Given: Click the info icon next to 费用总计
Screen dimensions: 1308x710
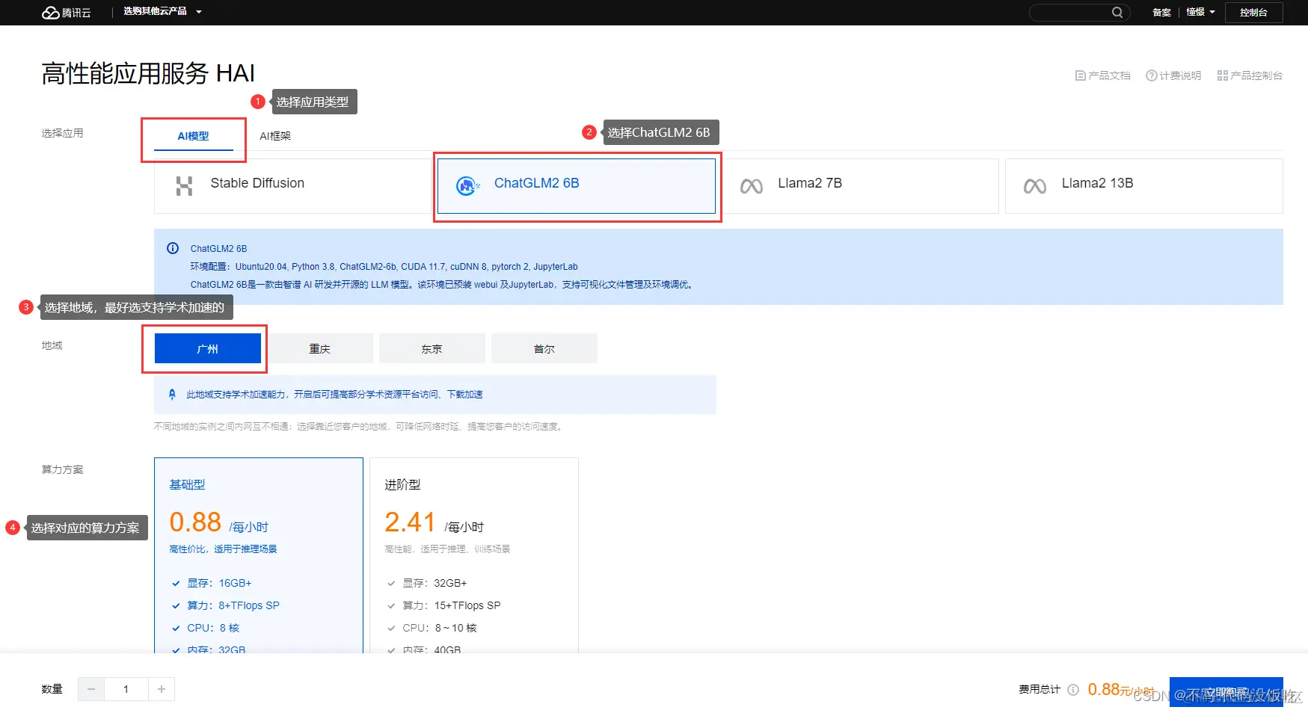Looking at the screenshot, I should click(x=1073, y=690).
